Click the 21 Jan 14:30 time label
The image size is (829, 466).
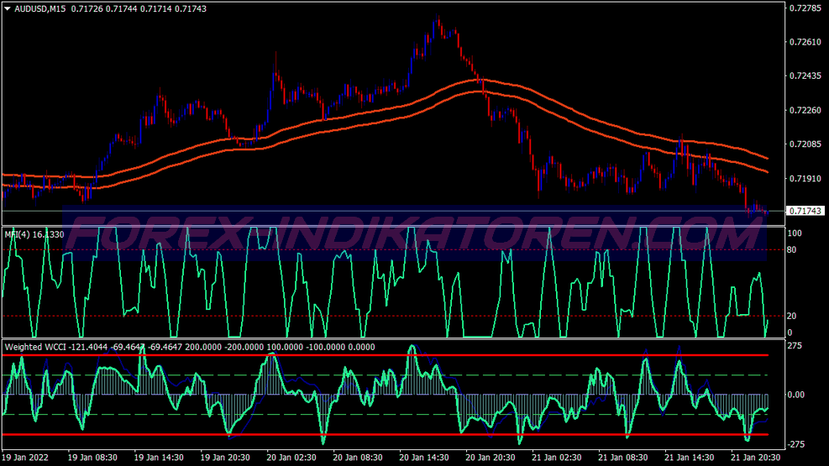[x=689, y=458]
